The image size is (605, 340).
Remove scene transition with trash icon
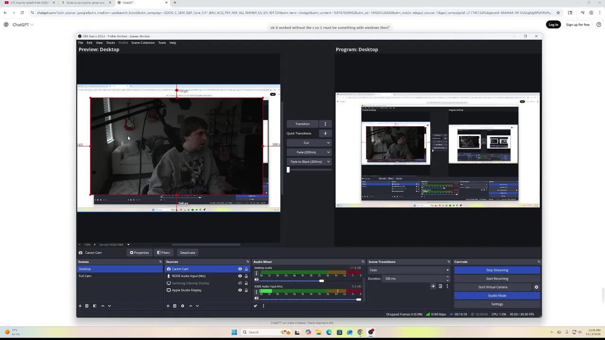[441, 286]
